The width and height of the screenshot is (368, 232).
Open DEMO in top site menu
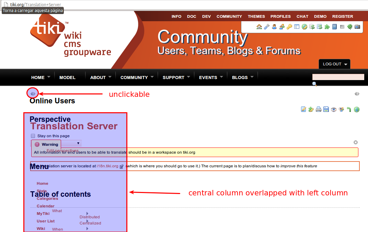tap(320, 16)
